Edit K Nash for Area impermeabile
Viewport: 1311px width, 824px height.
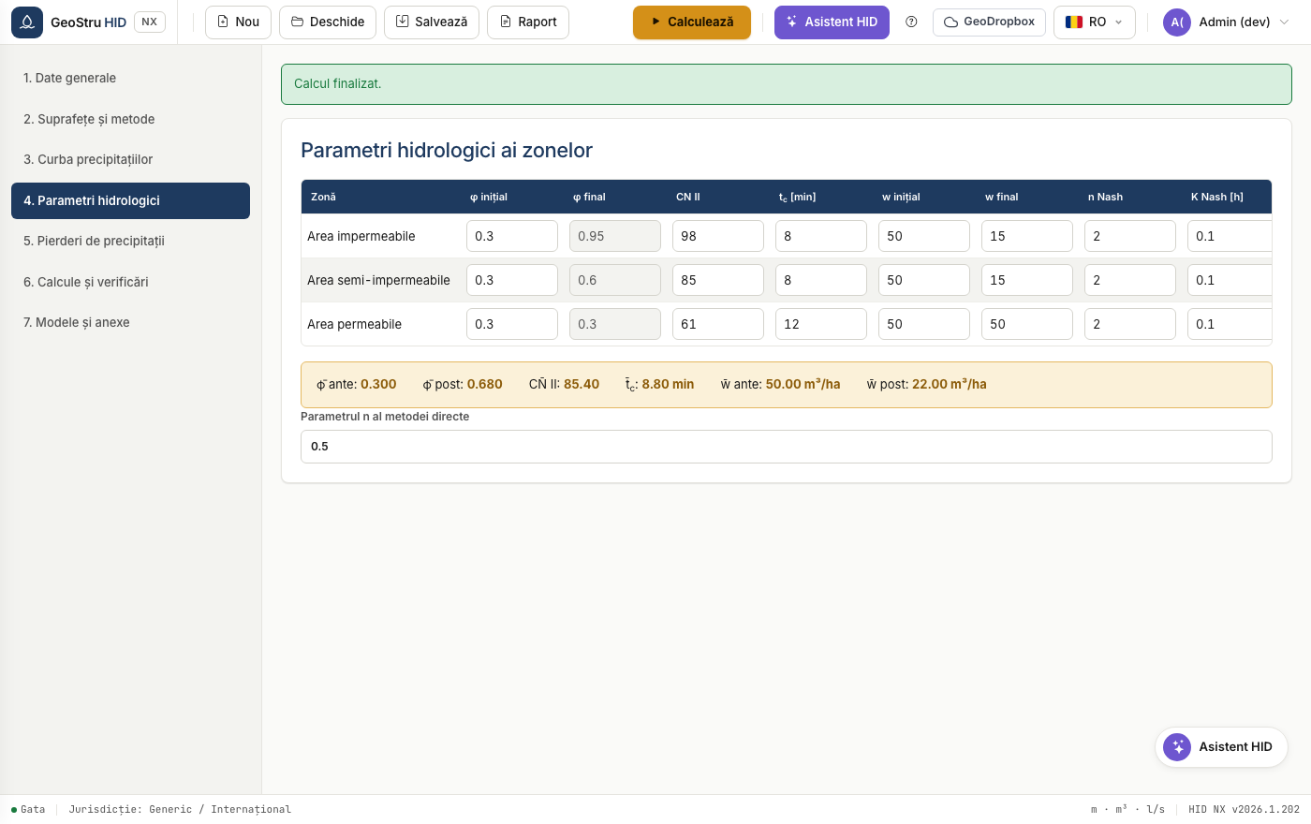click(1230, 236)
